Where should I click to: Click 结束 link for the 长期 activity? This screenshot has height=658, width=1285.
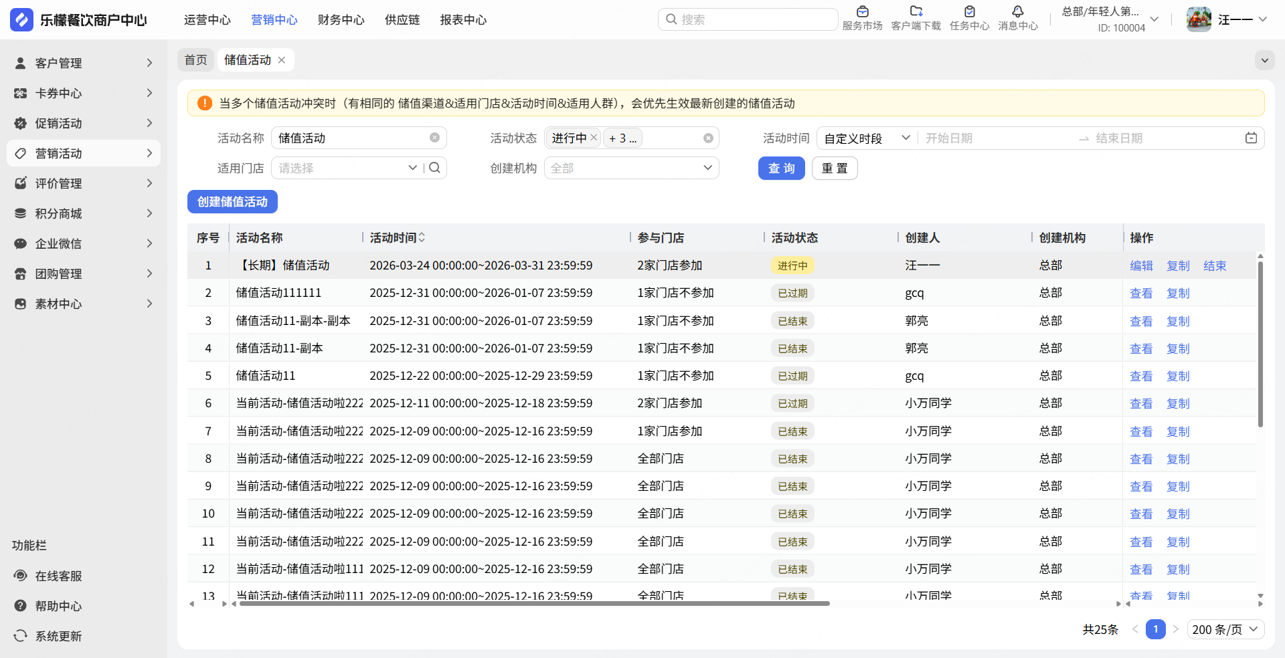(x=1214, y=265)
